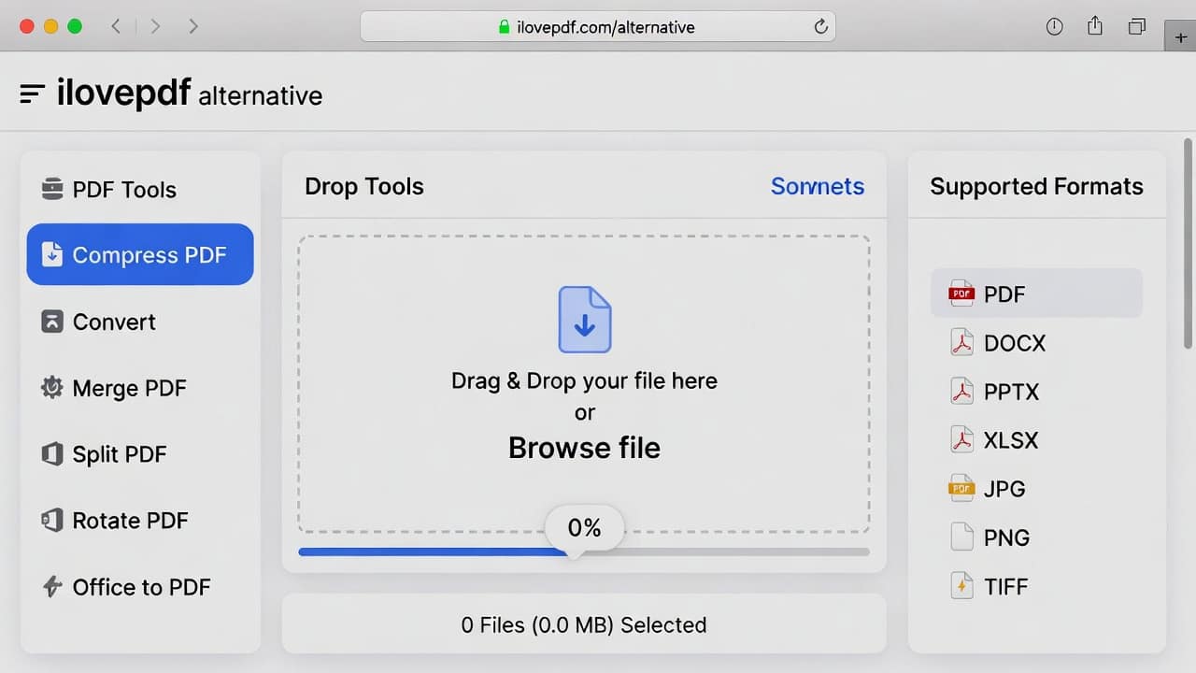Focus the ilovepdf.com/alternative address bar
The width and height of the screenshot is (1196, 673).
(598, 27)
